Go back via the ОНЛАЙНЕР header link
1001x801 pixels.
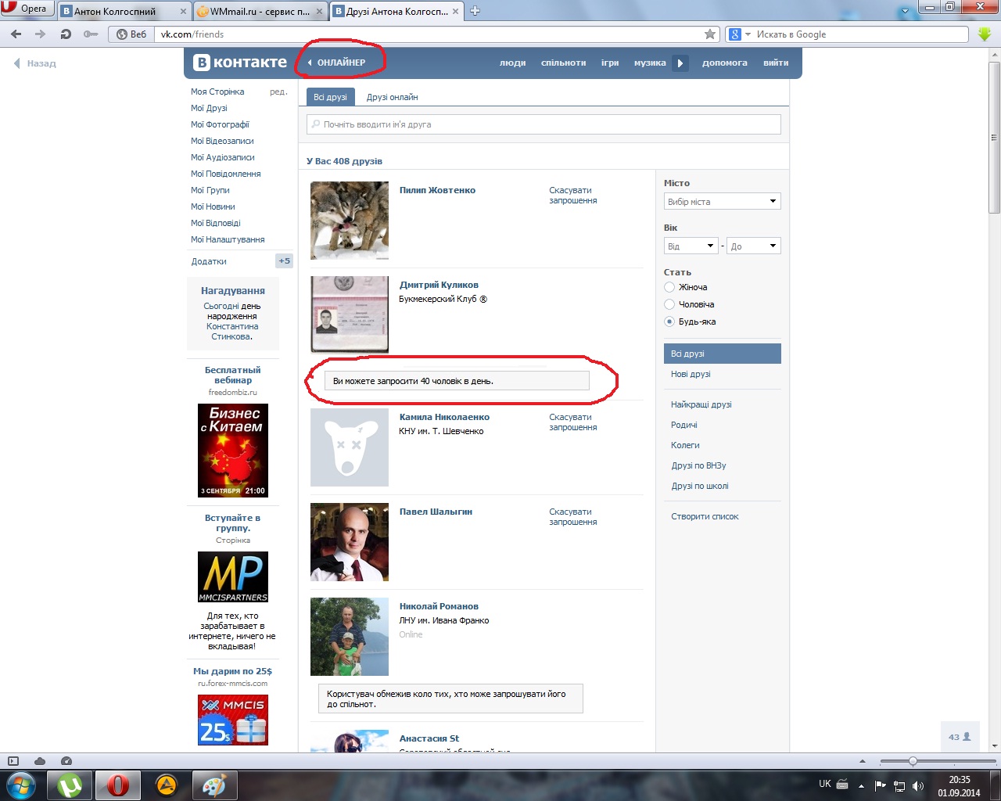coord(337,63)
